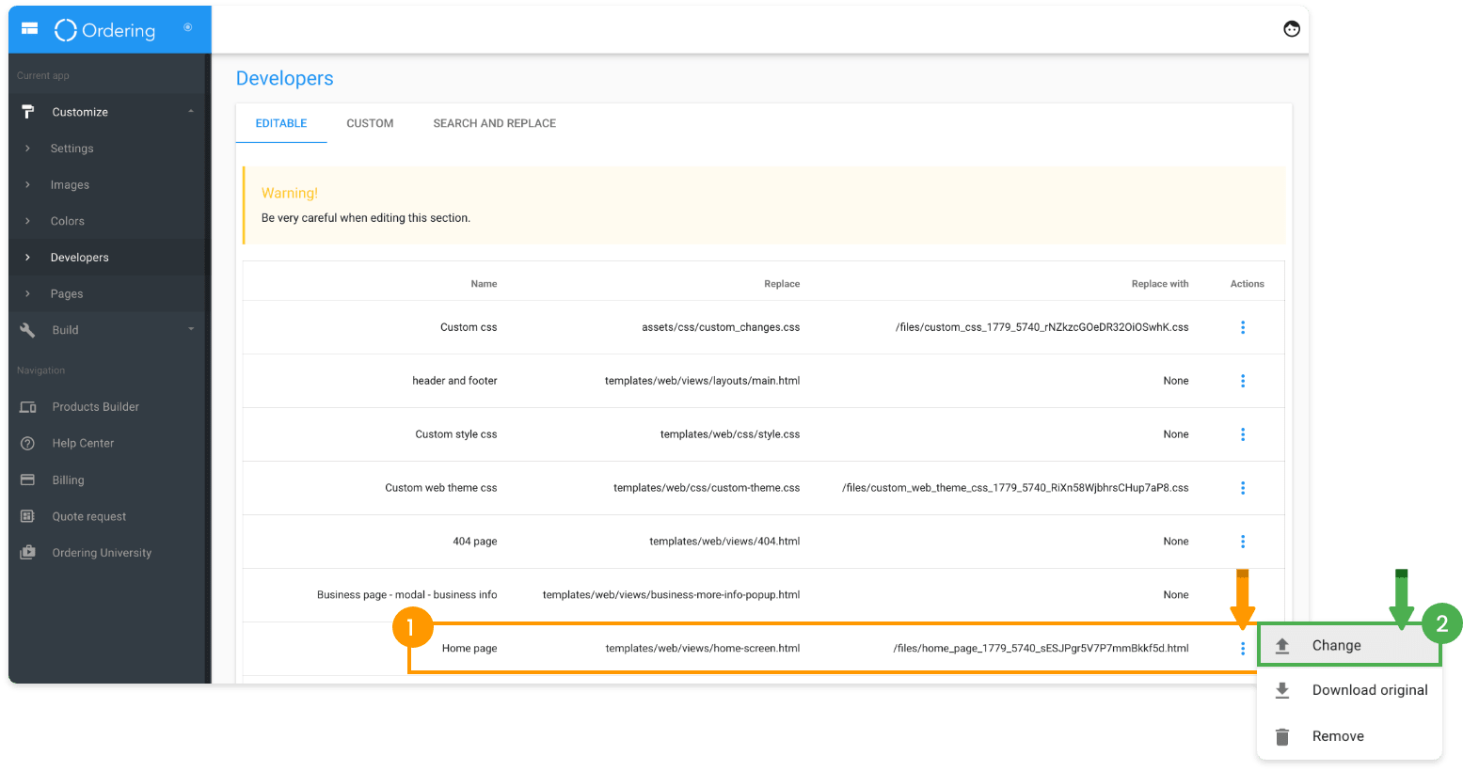Screen dimensions: 1463x771
Task: Expand the Developers chevron
Action: (x=27, y=258)
